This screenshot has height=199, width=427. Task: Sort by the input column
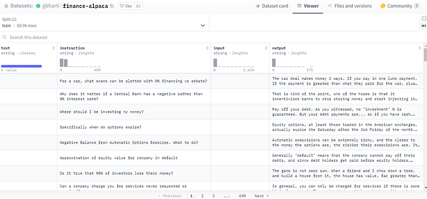(266, 48)
